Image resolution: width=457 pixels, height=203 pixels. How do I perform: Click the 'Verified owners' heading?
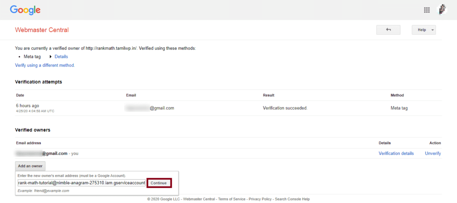[33, 130]
